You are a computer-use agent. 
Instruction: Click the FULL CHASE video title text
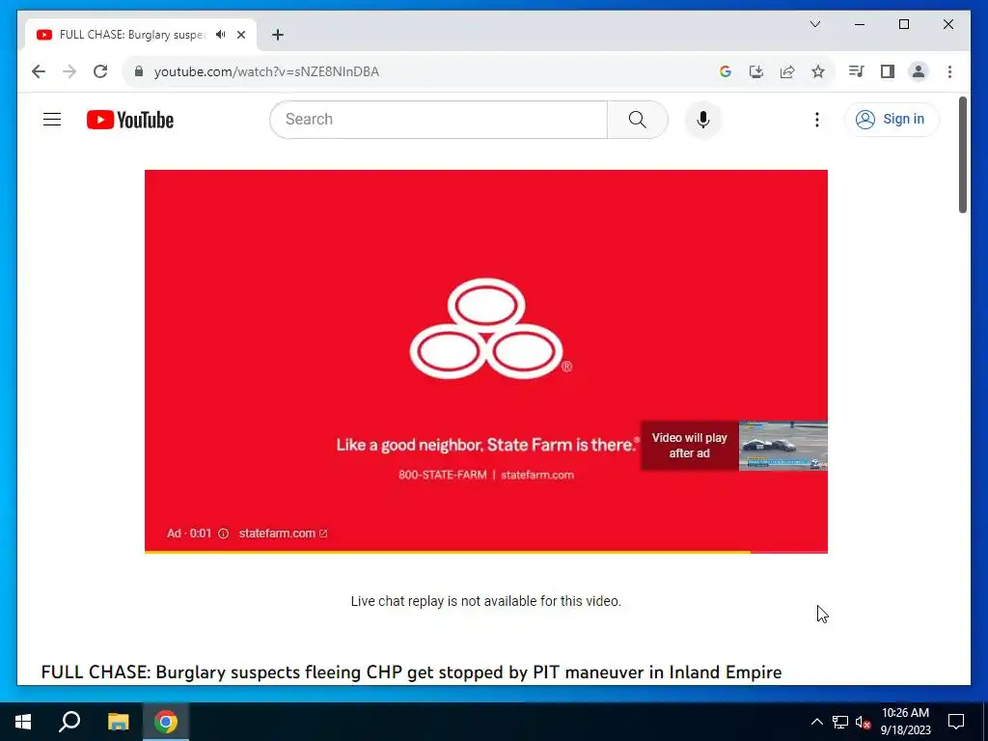pyautogui.click(x=411, y=672)
